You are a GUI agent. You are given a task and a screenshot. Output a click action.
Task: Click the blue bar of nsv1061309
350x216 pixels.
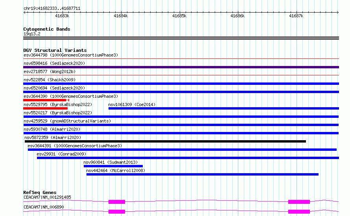(224, 108)
